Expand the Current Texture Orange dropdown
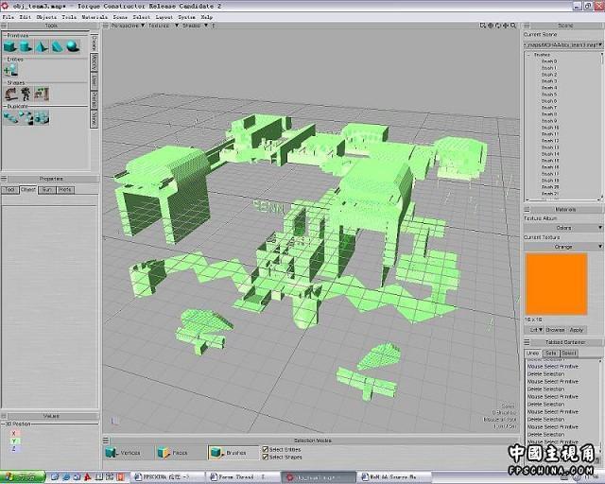605x484 pixels. pos(563,246)
